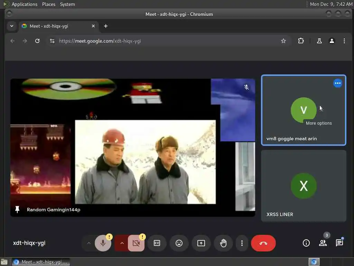This screenshot has width=354, height=266.
Task: Toggle the camera off button
Action: pos(136,243)
